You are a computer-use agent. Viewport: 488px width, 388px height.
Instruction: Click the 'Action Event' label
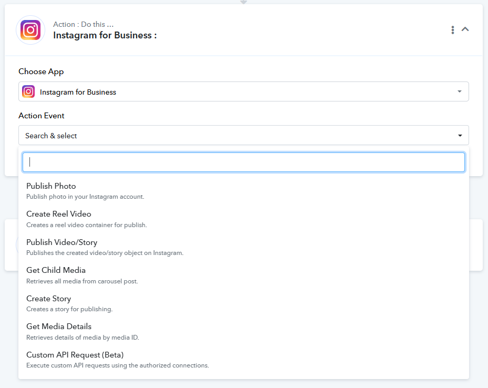[42, 116]
